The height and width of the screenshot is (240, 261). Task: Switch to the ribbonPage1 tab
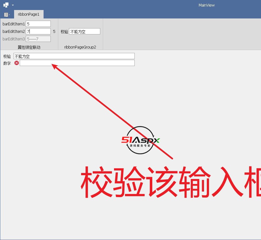(x=29, y=14)
